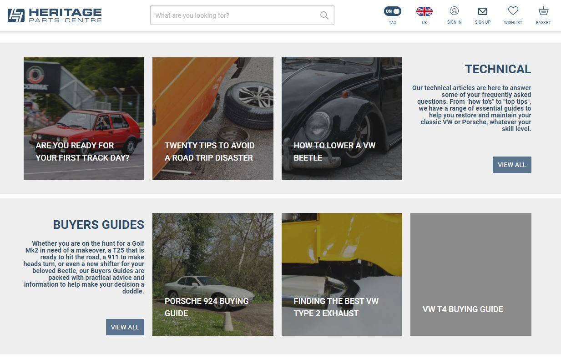The image size is (561, 364).
Task: Open the Basket icon
Action: (x=543, y=11)
